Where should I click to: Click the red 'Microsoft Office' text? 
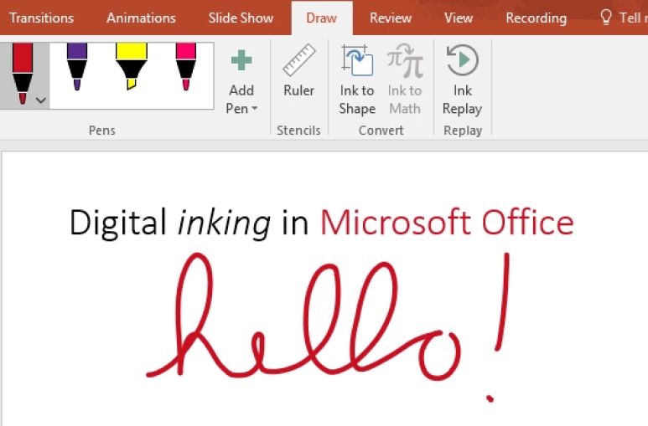click(447, 222)
